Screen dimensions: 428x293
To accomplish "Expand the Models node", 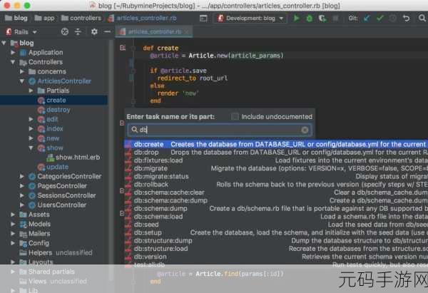I will pyautogui.click(x=13, y=224).
